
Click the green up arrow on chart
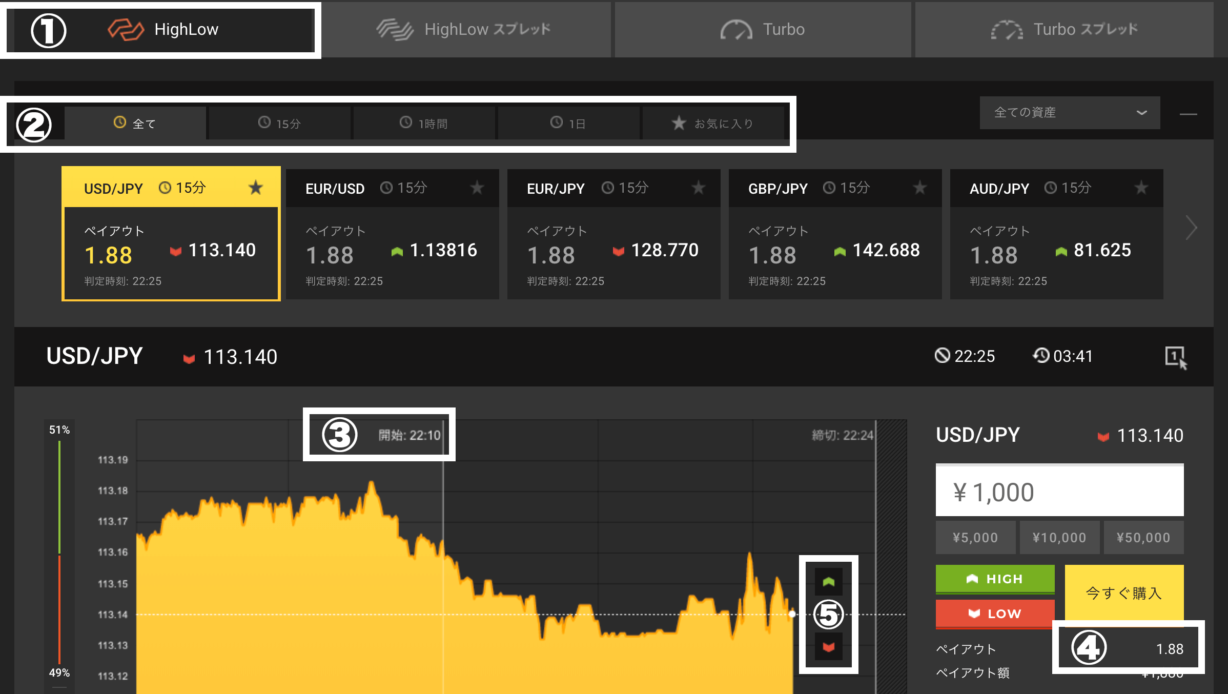tap(829, 581)
